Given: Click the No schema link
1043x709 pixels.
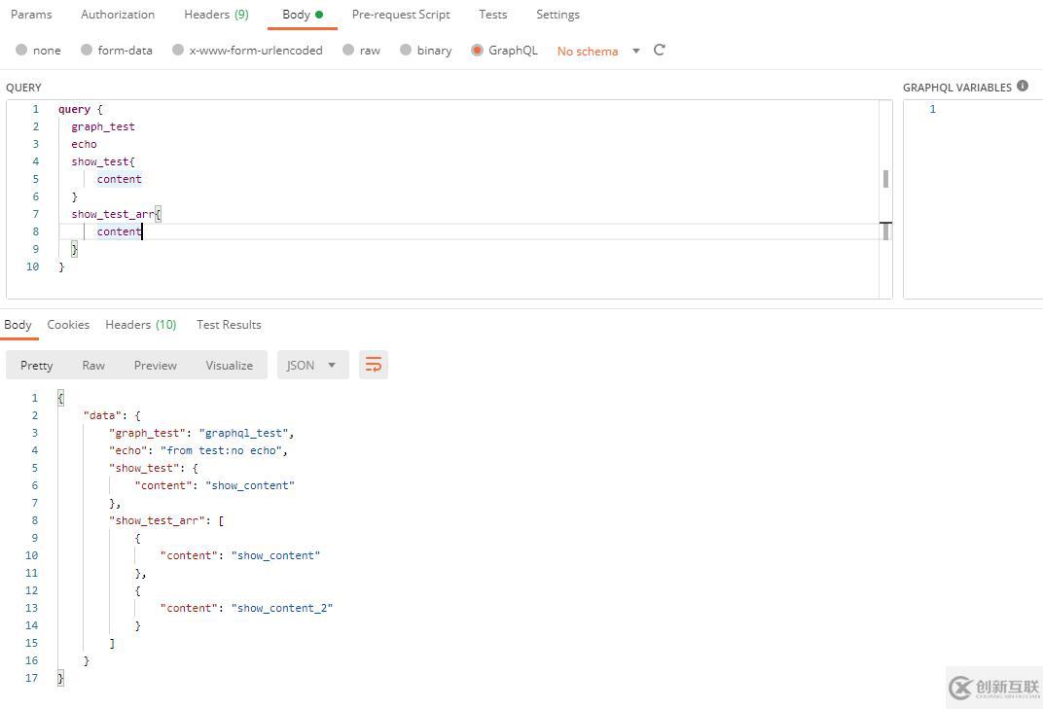Looking at the screenshot, I should (x=588, y=52).
